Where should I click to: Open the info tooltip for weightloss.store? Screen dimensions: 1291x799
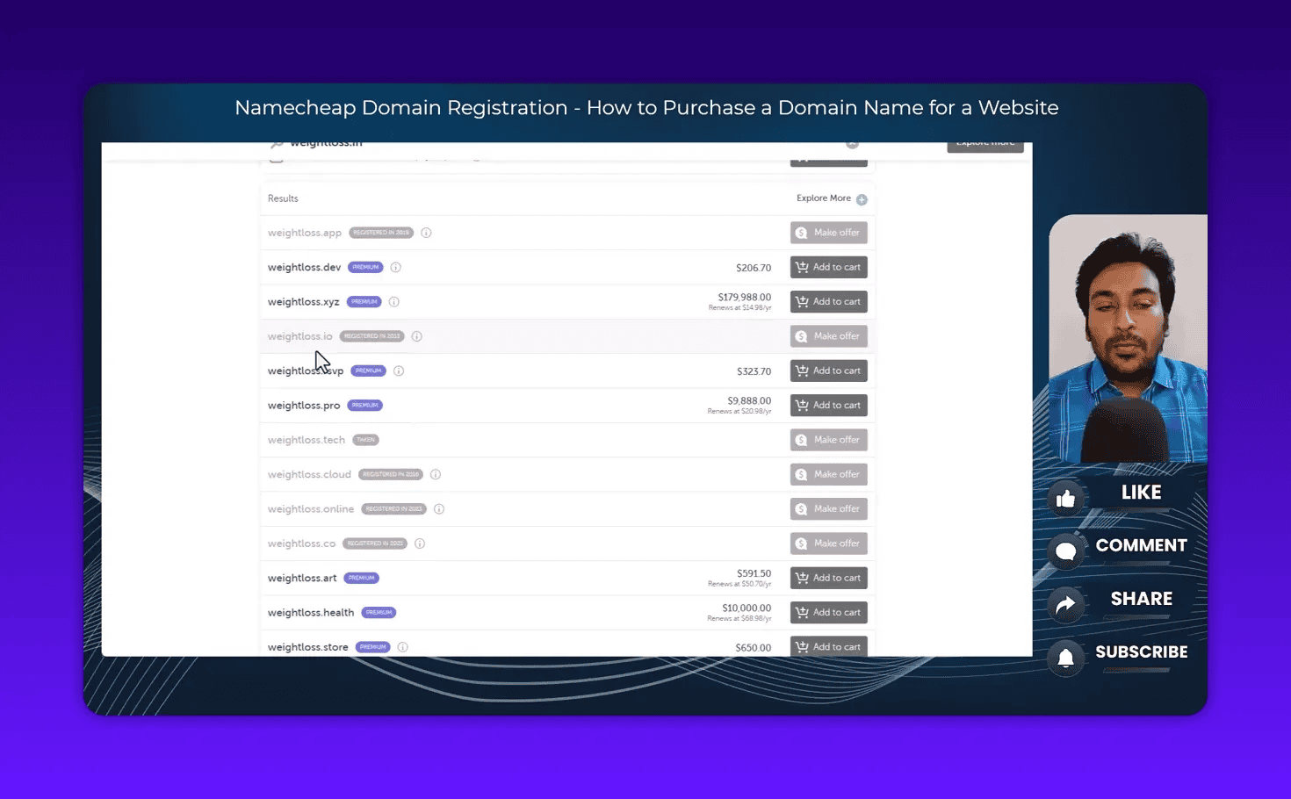pos(402,646)
